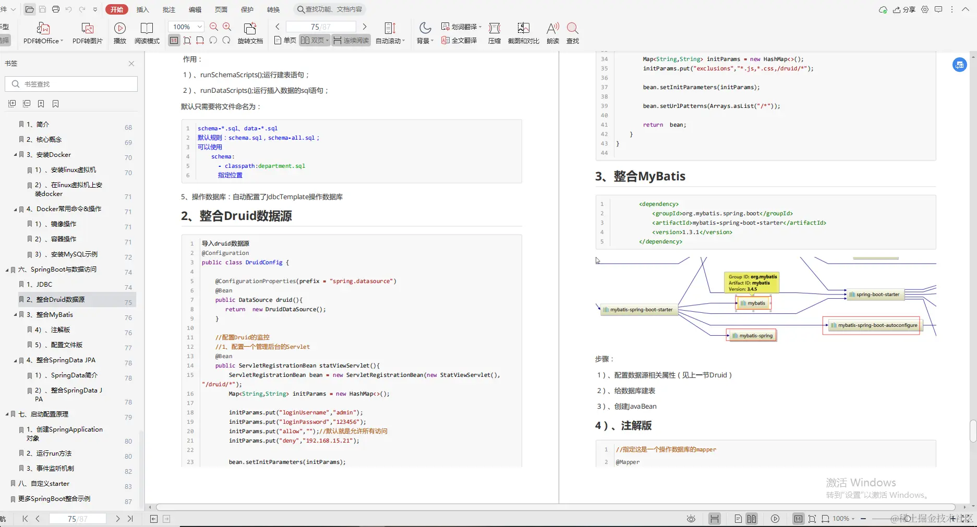Collapse the 4、整合SpringData JPA bookmark

click(x=15, y=360)
